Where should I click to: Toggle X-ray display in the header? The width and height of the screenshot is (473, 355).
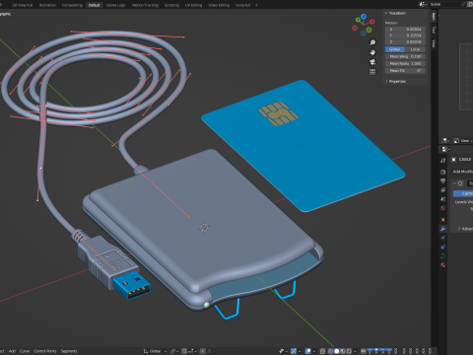pyautogui.click(x=322, y=351)
